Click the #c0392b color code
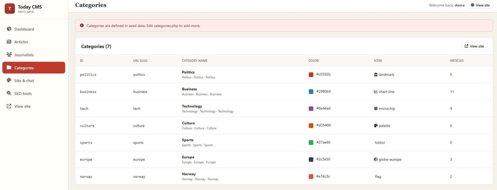 click(323, 74)
